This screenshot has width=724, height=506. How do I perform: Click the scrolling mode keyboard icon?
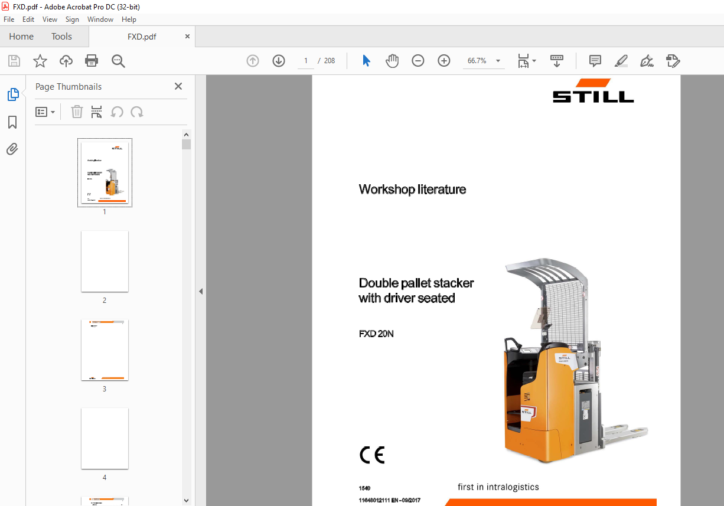click(x=557, y=61)
